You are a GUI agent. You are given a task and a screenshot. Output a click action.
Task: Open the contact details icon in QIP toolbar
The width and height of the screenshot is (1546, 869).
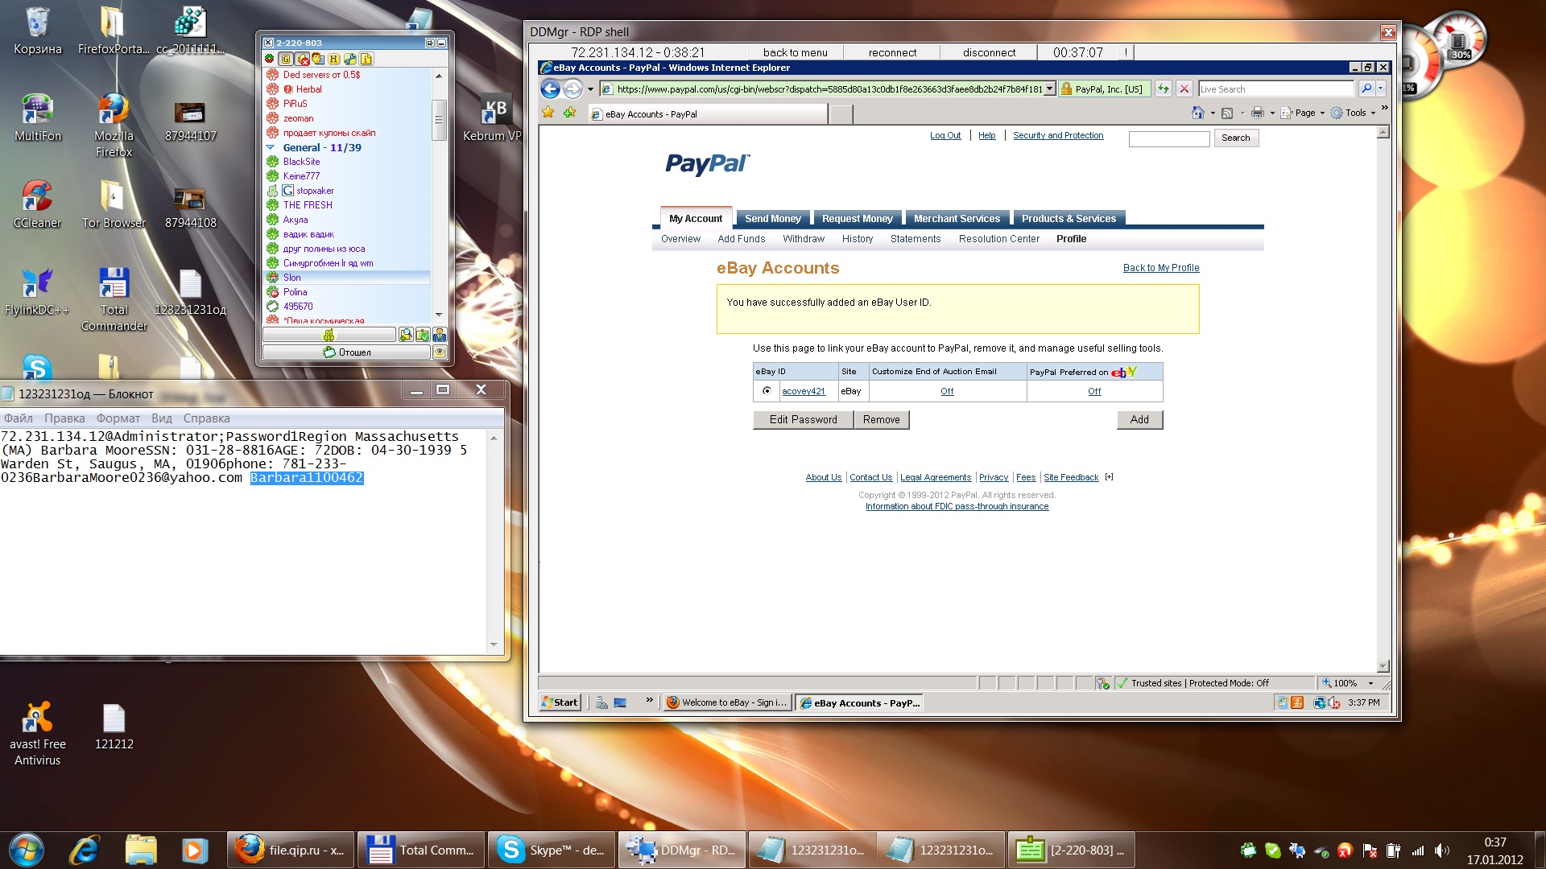[x=318, y=59]
